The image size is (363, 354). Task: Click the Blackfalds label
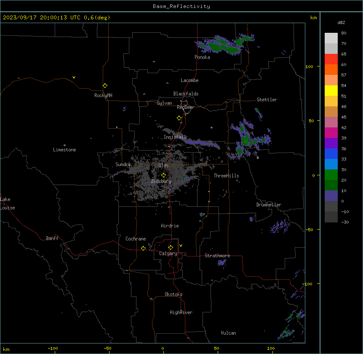(186, 94)
